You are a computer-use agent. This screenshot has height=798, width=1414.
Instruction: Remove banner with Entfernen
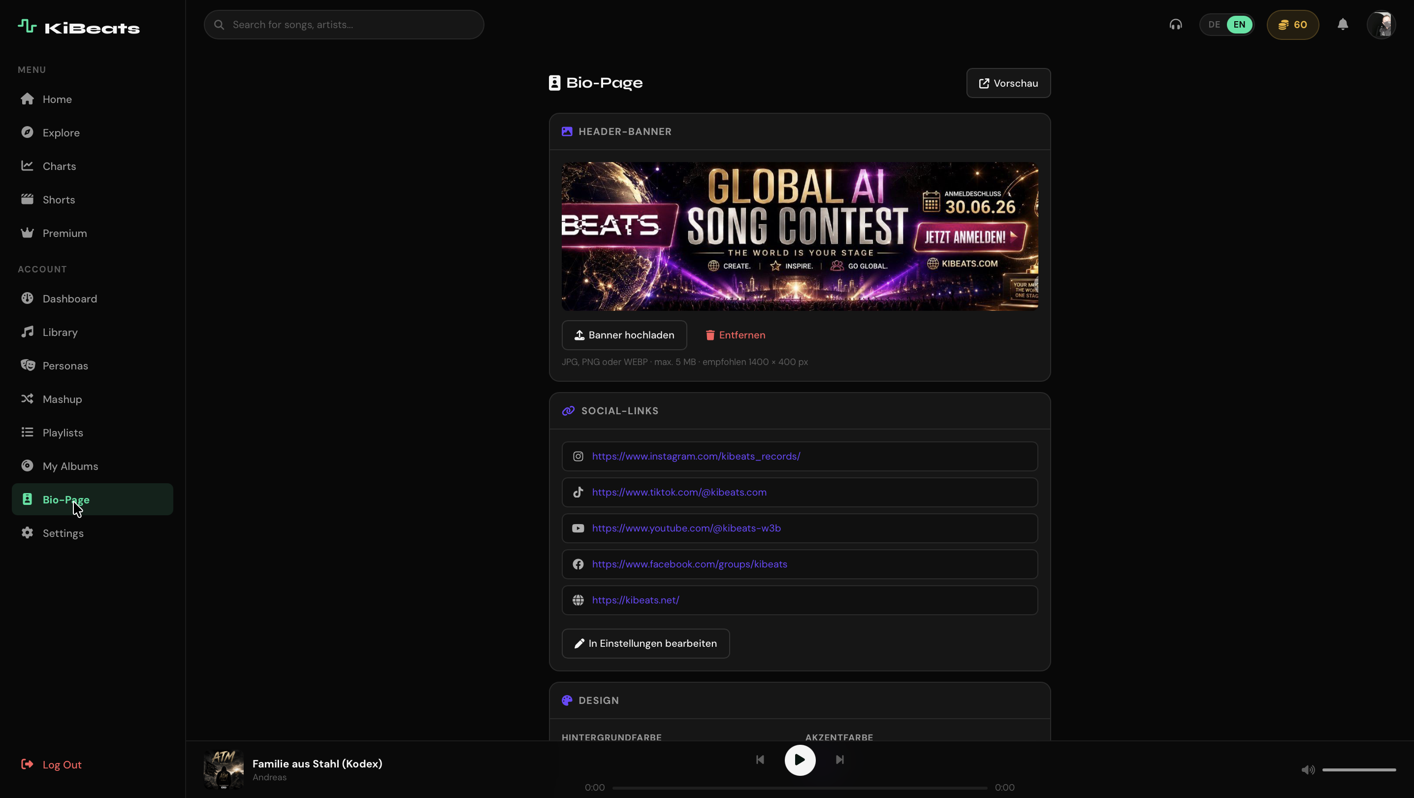735,335
